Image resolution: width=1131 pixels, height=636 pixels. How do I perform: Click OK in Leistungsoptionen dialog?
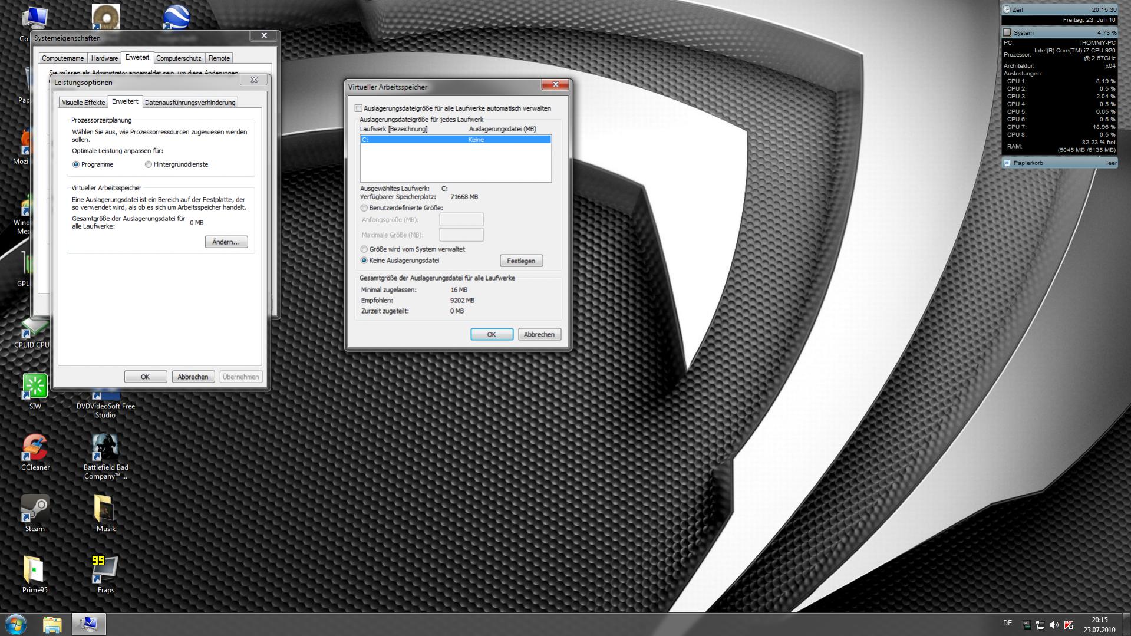(x=145, y=377)
